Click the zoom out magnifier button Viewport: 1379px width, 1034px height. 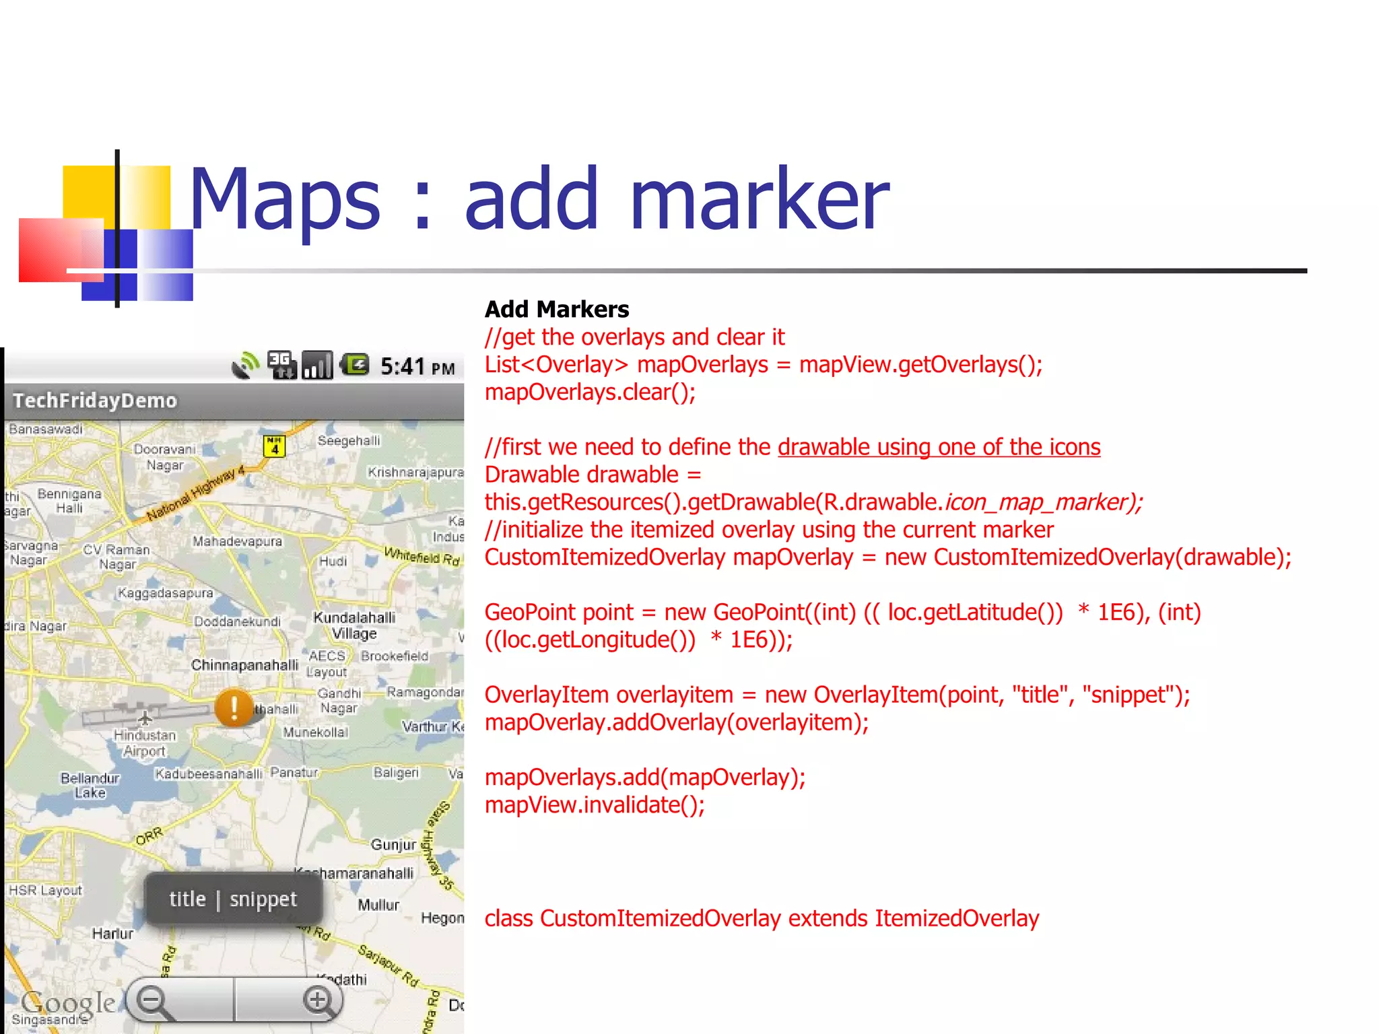pos(154,1001)
